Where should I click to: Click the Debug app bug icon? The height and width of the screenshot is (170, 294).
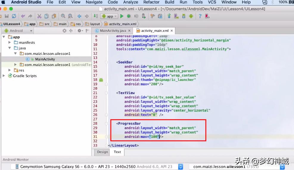coord(129,16)
